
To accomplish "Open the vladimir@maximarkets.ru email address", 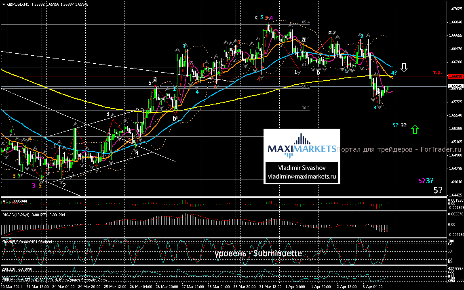I will tap(302, 176).
